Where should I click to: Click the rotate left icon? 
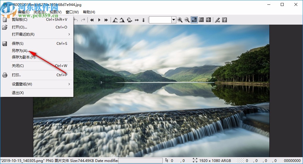pyautogui.click(x=115, y=20)
